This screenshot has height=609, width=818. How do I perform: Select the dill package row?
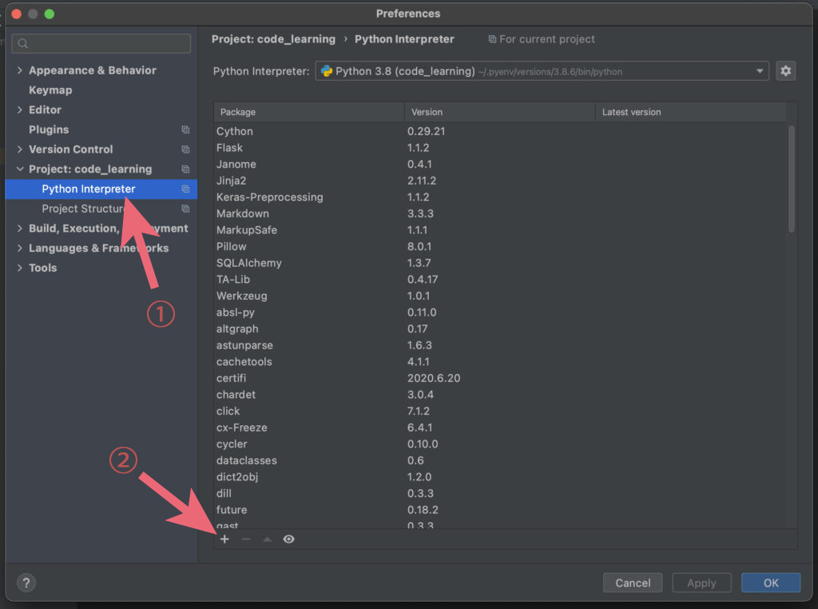(500, 493)
